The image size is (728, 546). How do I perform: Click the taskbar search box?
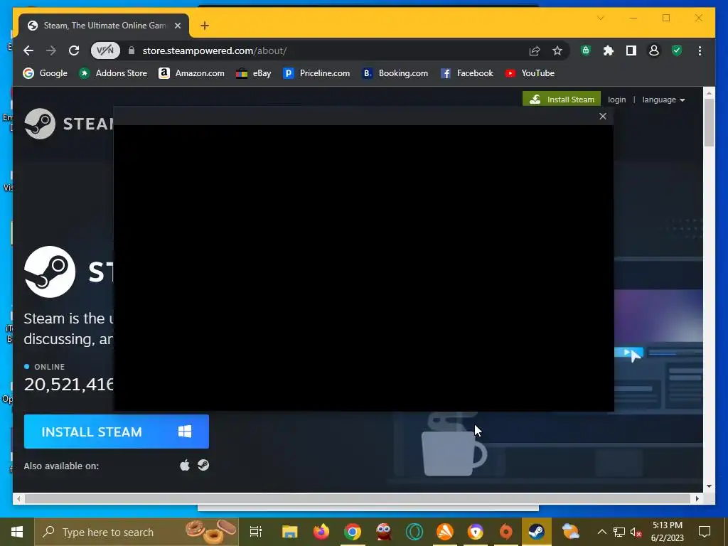pyautogui.click(x=136, y=532)
